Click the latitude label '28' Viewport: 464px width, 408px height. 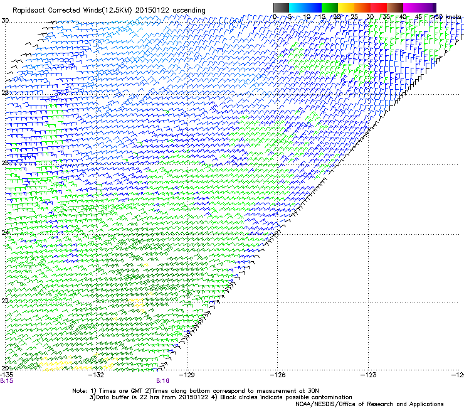pos(5,92)
